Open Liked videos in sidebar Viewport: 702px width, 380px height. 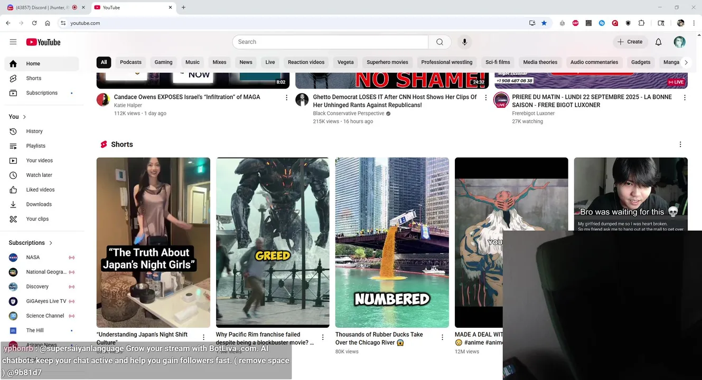pyautogui.click(x=42, y=189)
